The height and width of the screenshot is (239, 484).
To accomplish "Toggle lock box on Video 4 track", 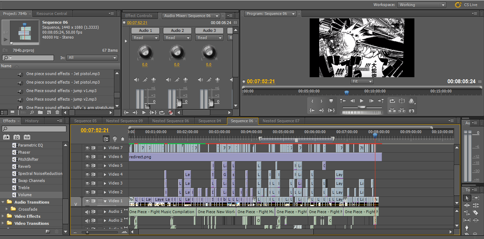I will 100,174.
